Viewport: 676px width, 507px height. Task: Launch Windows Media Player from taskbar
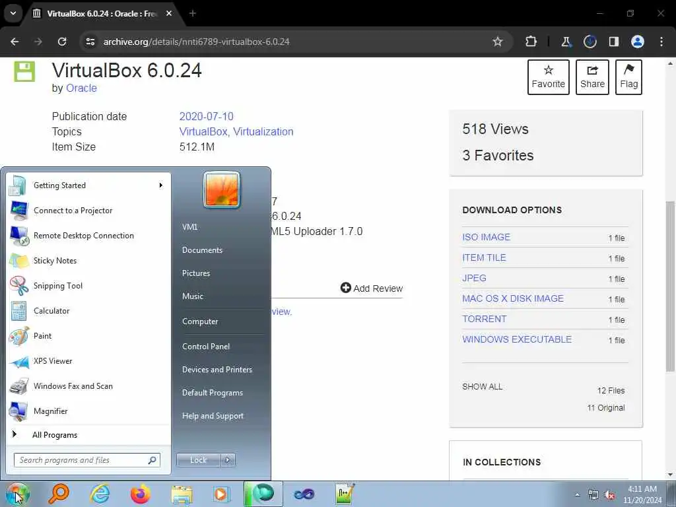tap(221, 494)
